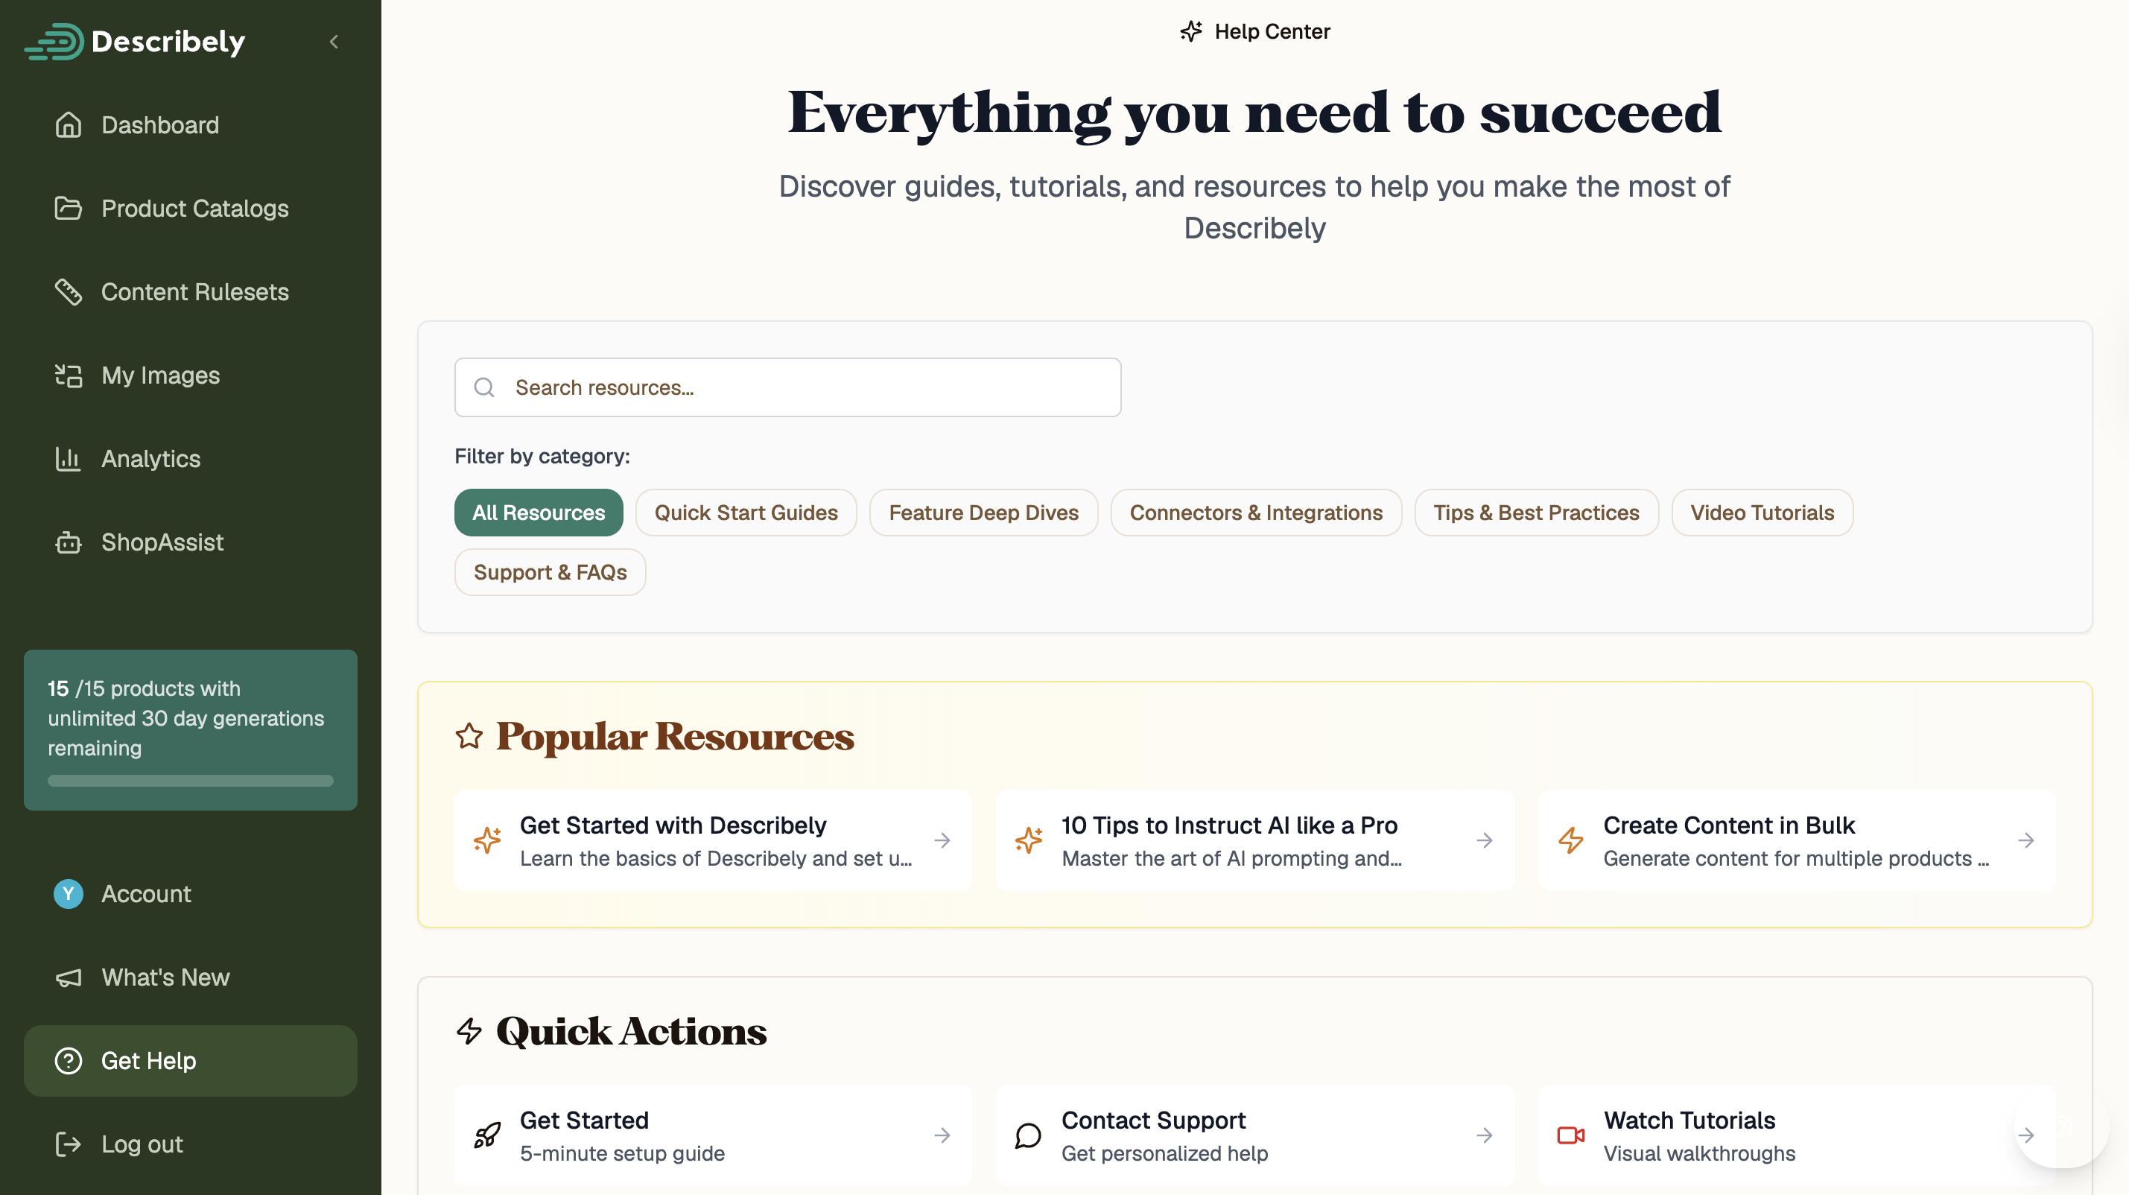The image size is (2129, 1195).
Task: Click the Describely logo icon
Action: coord(54,41)
